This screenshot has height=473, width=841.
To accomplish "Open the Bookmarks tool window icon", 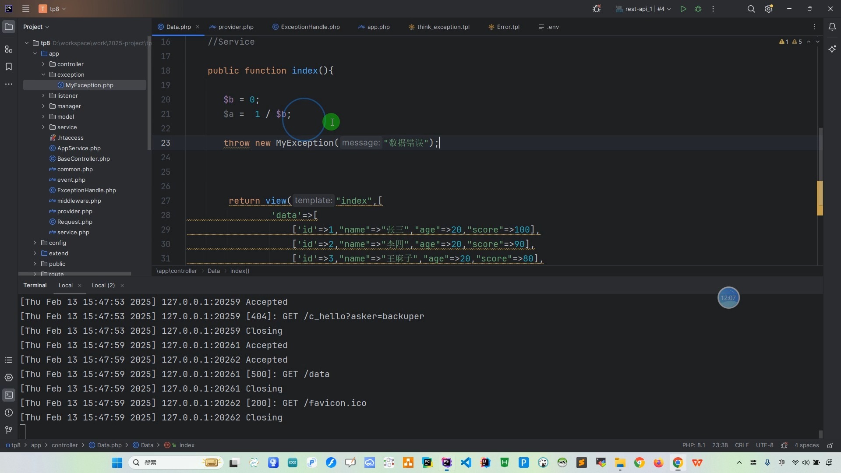I will [x=9, y=67].
